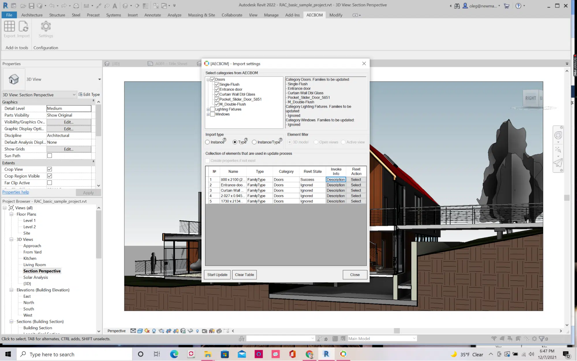
Task: Click the view's horizontal scrollbar thumb
Action: 397,331
